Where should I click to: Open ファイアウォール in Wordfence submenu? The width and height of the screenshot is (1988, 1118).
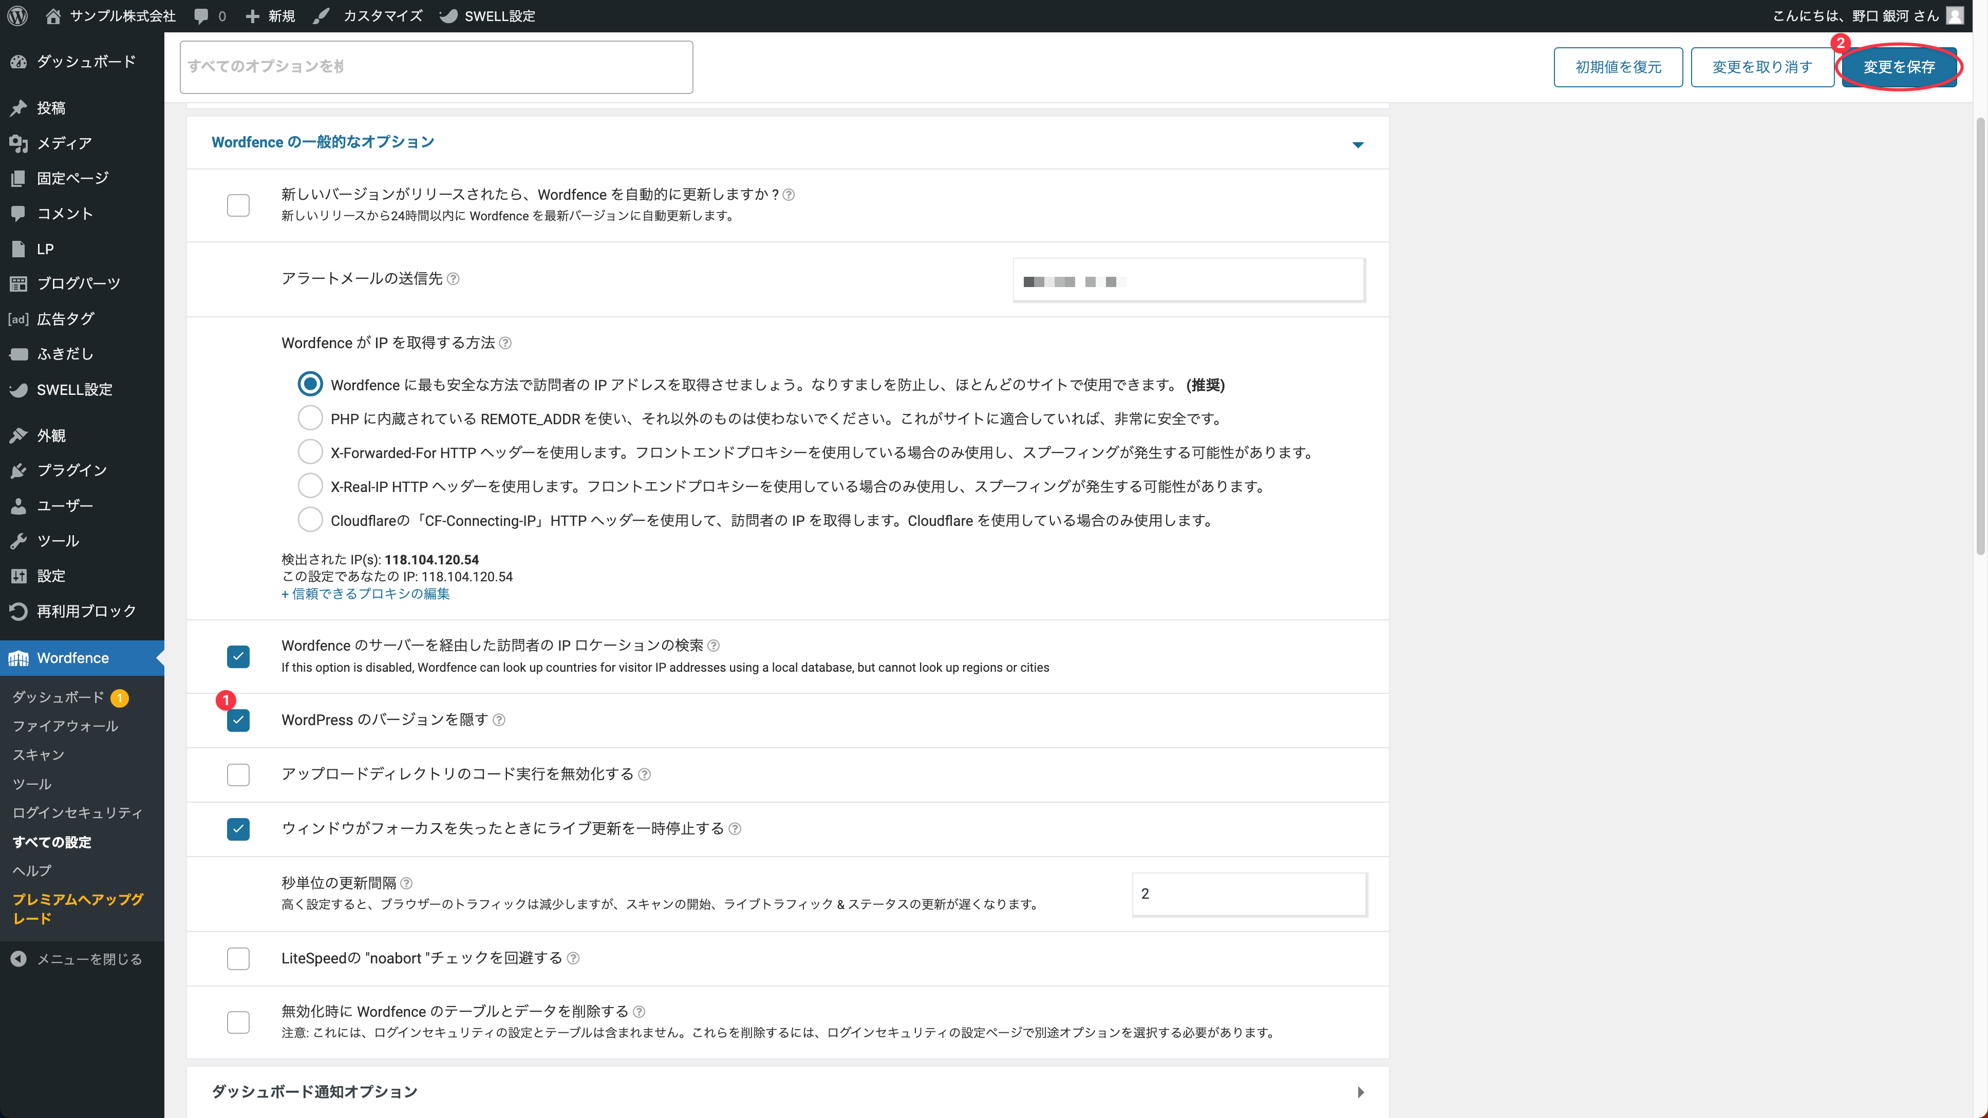click(66, 726)
